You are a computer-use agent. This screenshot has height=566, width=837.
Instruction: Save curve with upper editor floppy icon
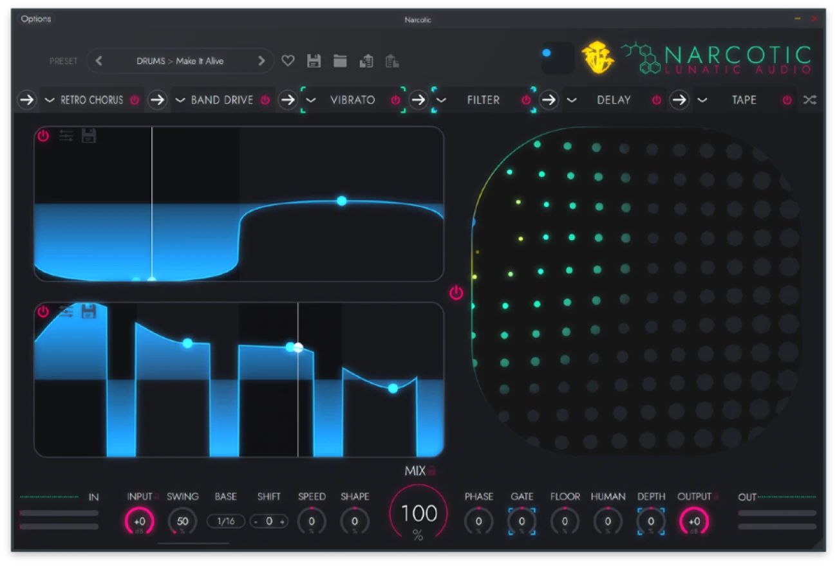[89, 136]
